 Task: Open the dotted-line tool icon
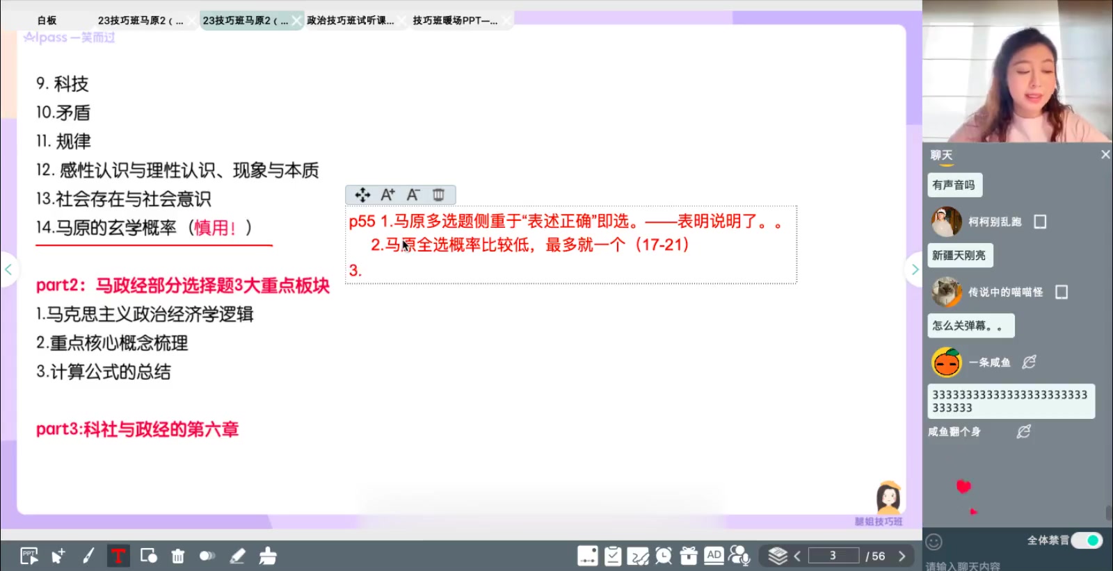tap(588, 556)
